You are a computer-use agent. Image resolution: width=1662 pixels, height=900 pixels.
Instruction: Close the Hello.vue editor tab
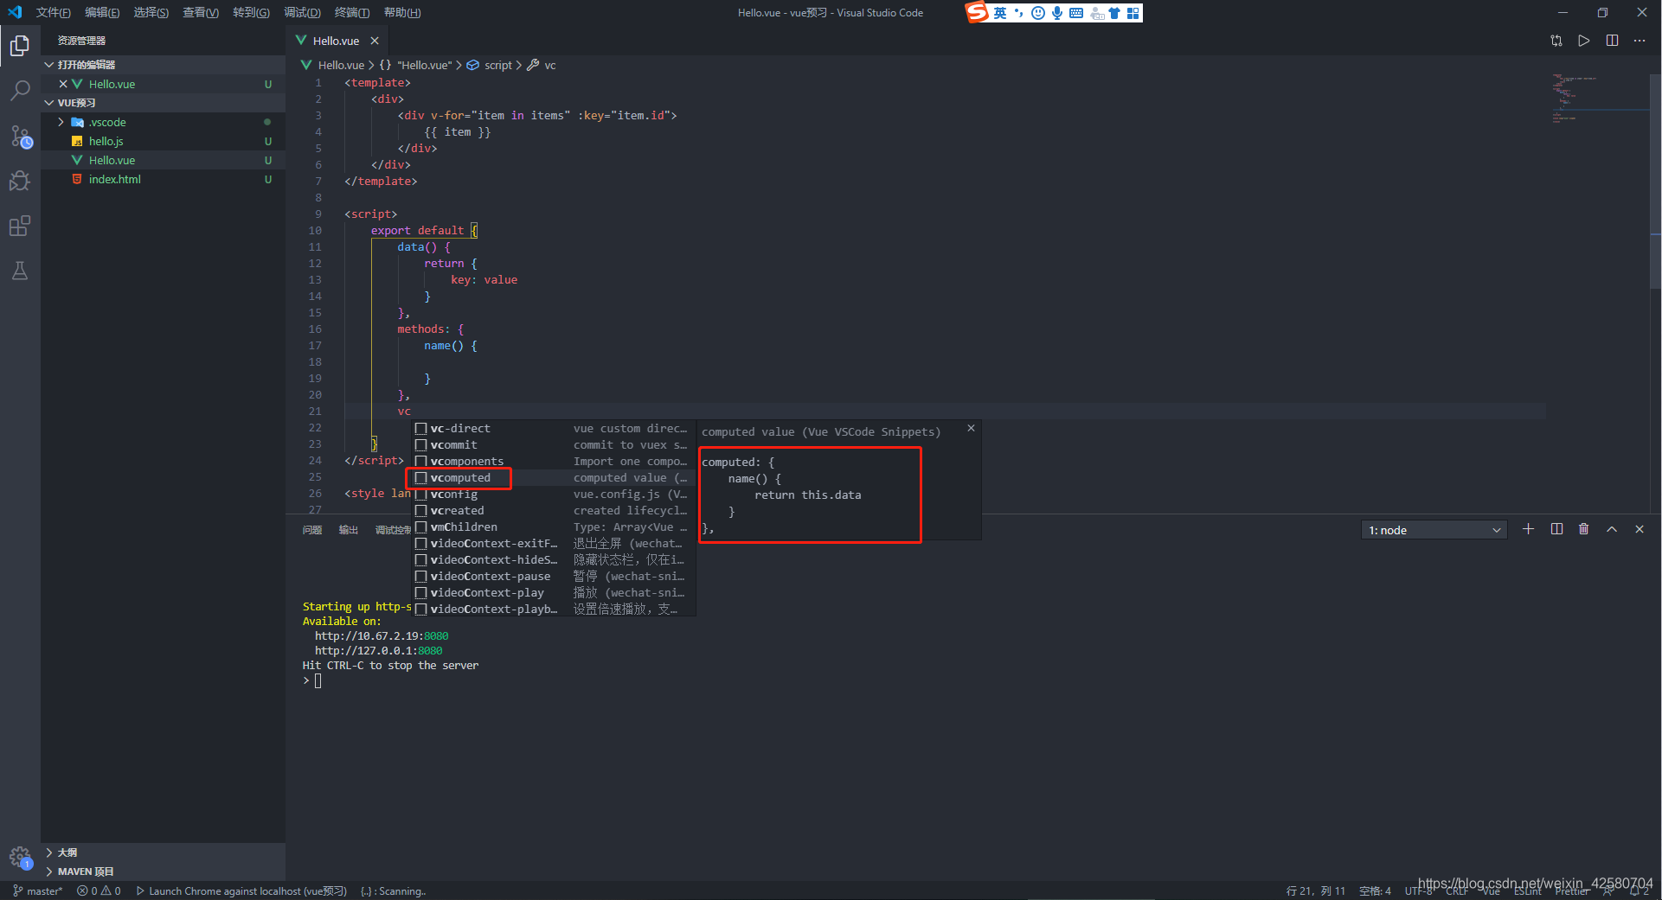375,41
